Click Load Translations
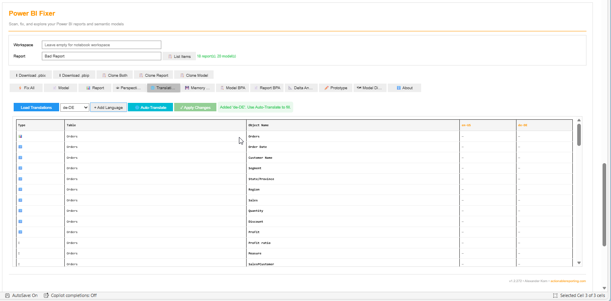 (x=36, y=107)
